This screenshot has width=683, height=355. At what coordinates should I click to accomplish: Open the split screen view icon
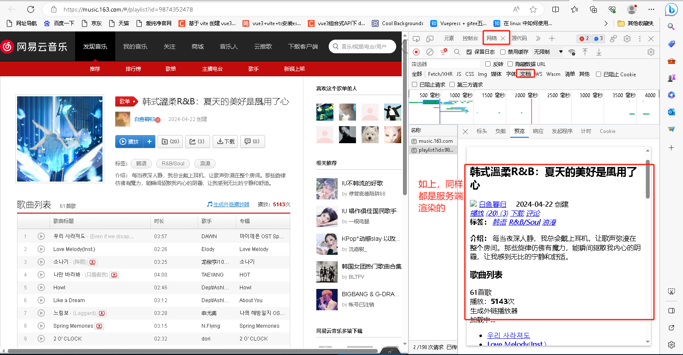555,9
